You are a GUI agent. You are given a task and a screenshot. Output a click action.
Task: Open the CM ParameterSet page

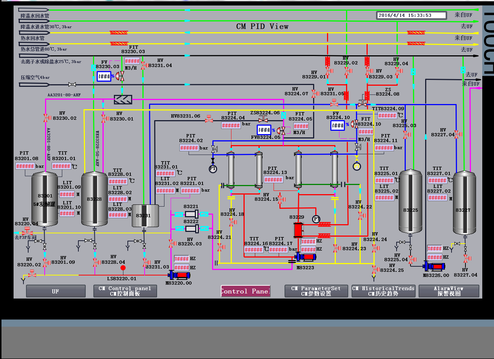point(316,291)
